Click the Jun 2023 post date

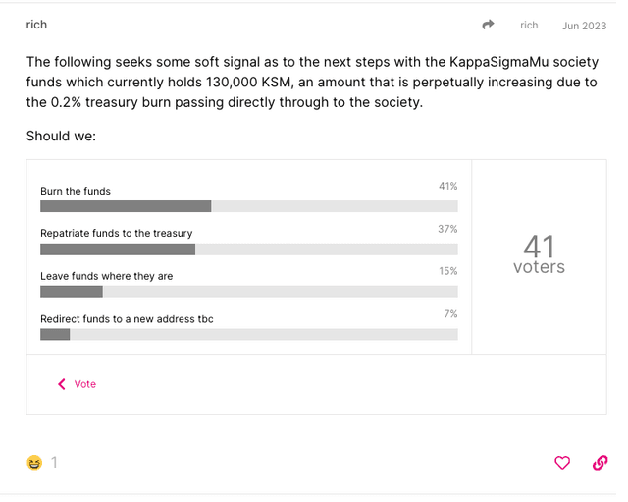coord(584,26)
